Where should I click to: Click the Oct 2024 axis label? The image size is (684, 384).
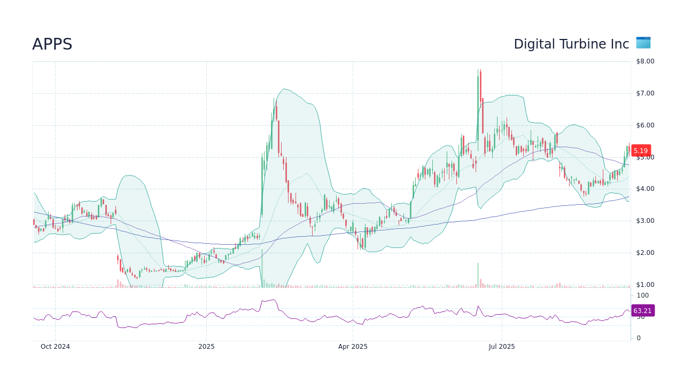click(55, 347)
